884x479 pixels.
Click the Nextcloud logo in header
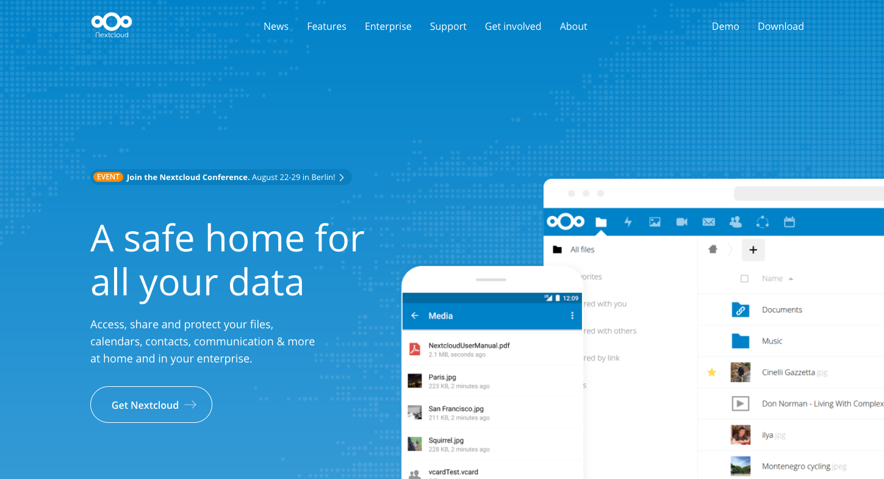(112, 26)
